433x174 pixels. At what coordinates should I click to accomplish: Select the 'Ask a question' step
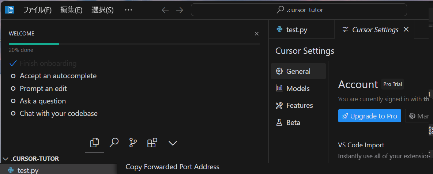click(x=43, y=101)
